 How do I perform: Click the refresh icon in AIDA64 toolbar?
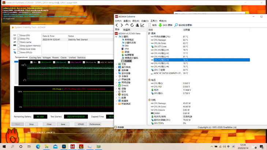132,25
